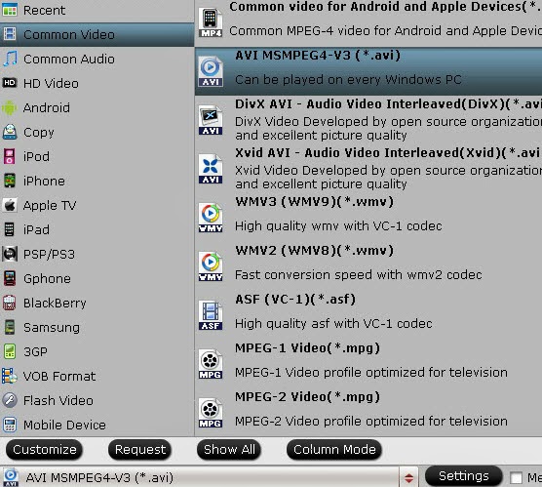The height and width of the screenshot is (487, 542).
Task: Open the Samsung category
Action: point(97,328)
